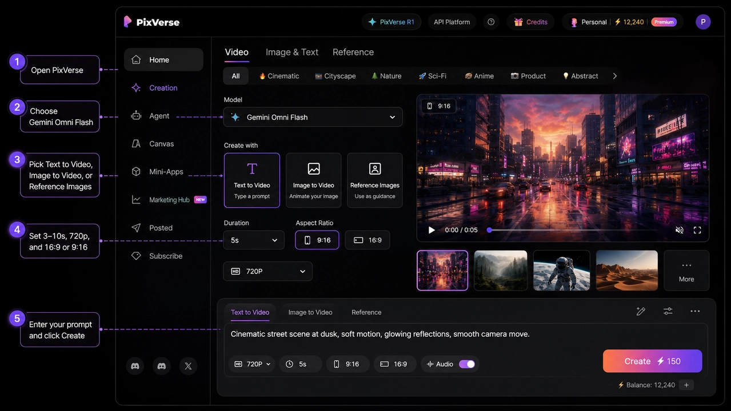Image resolution: width=731 pixels, height=411 pixels.
Task: Click the help question mark icon
Action: pos(491,22)
